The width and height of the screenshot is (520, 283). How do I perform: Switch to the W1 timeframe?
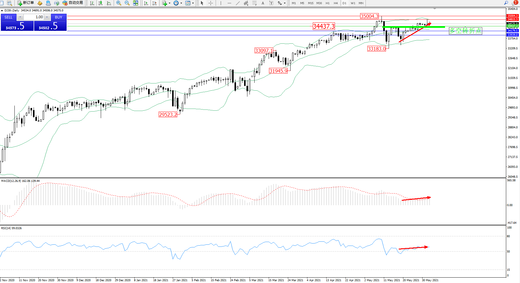pos(353,3)
